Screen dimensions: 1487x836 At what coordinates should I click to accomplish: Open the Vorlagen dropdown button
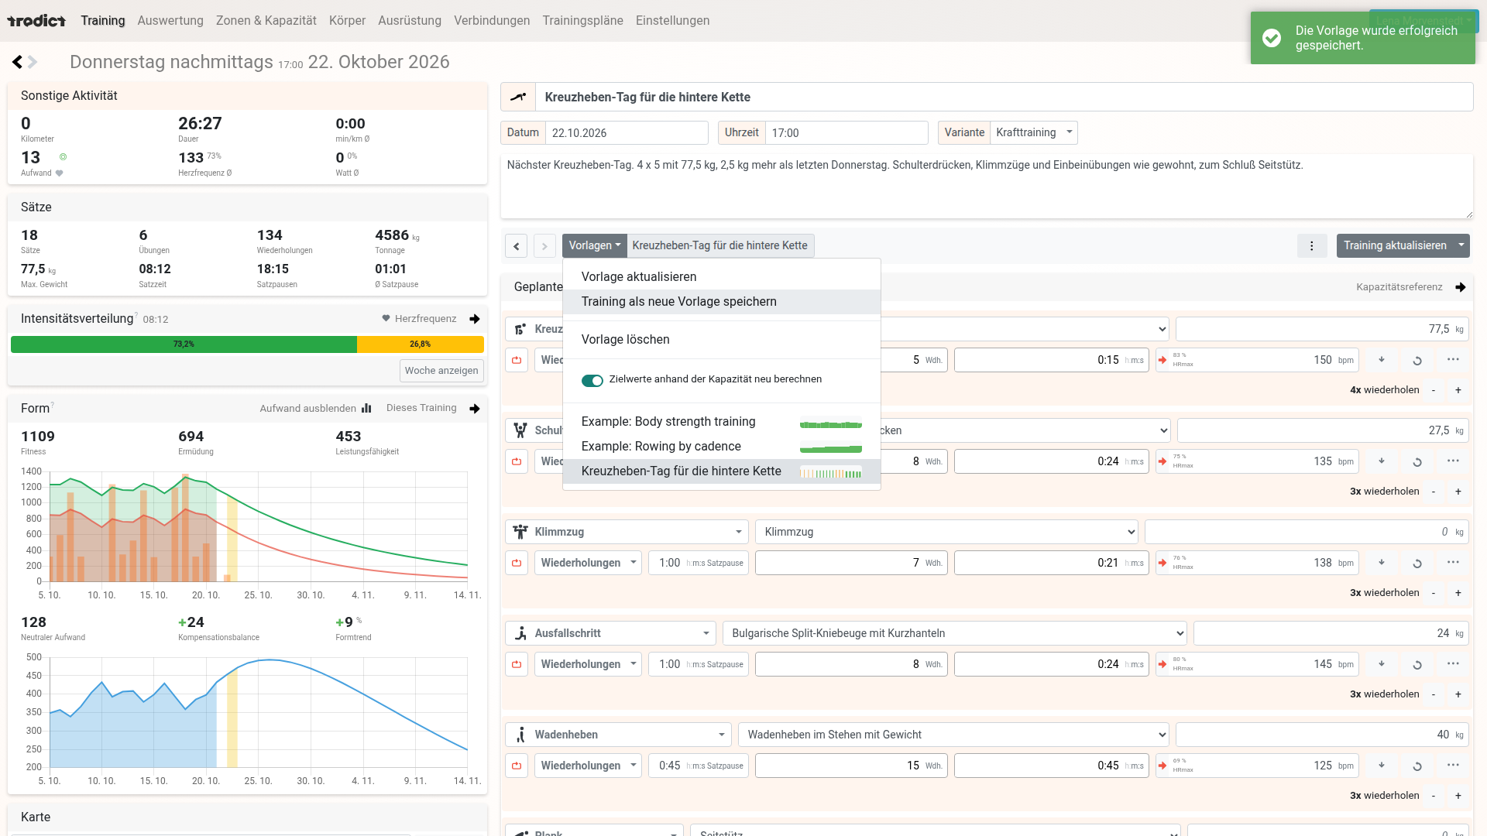(x=595, y=246)
